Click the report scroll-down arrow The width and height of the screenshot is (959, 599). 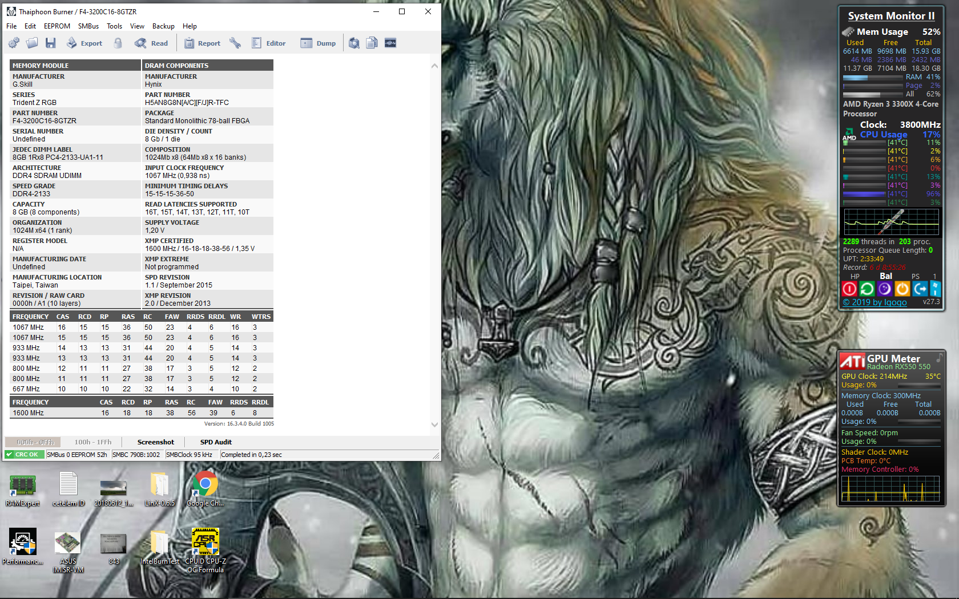(434, 424)
